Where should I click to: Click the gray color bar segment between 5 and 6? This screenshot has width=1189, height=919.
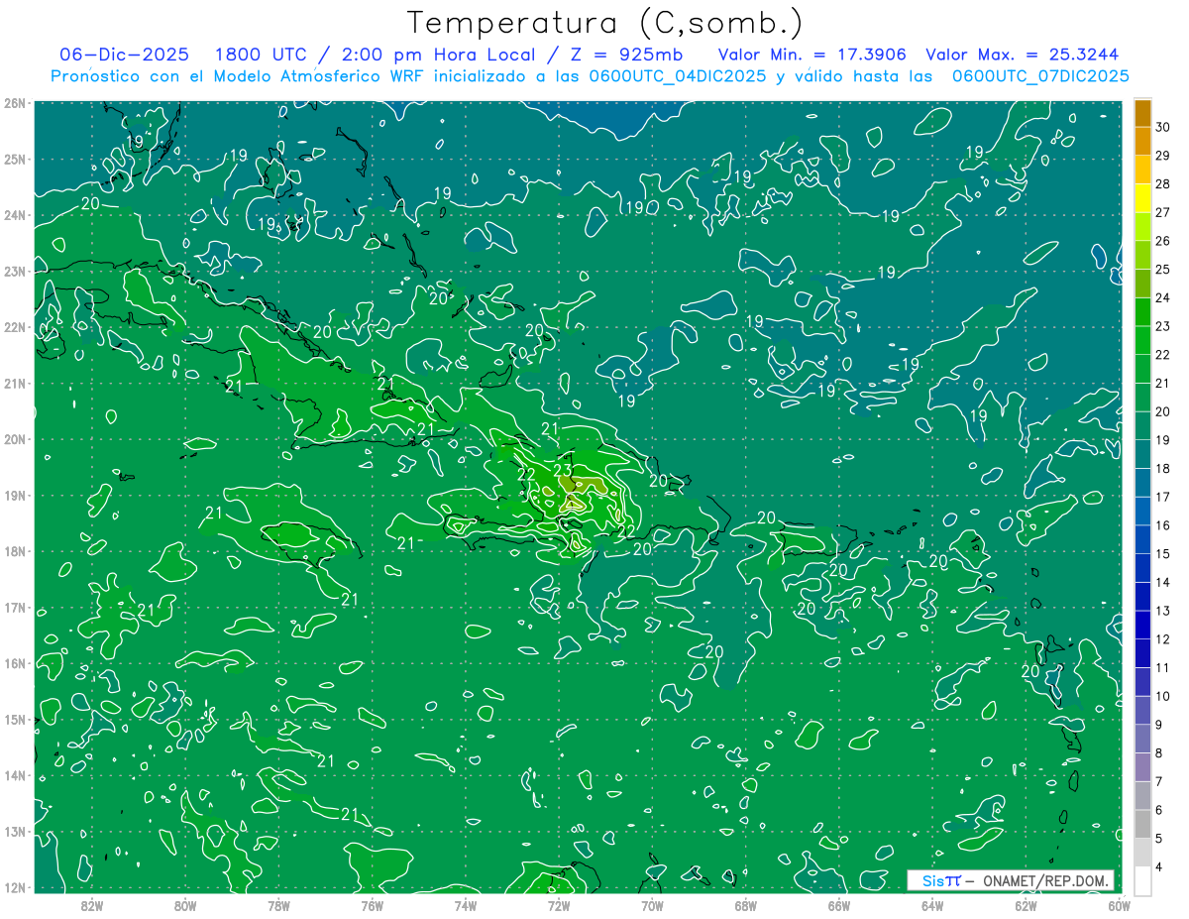[x=1142, y=824]
